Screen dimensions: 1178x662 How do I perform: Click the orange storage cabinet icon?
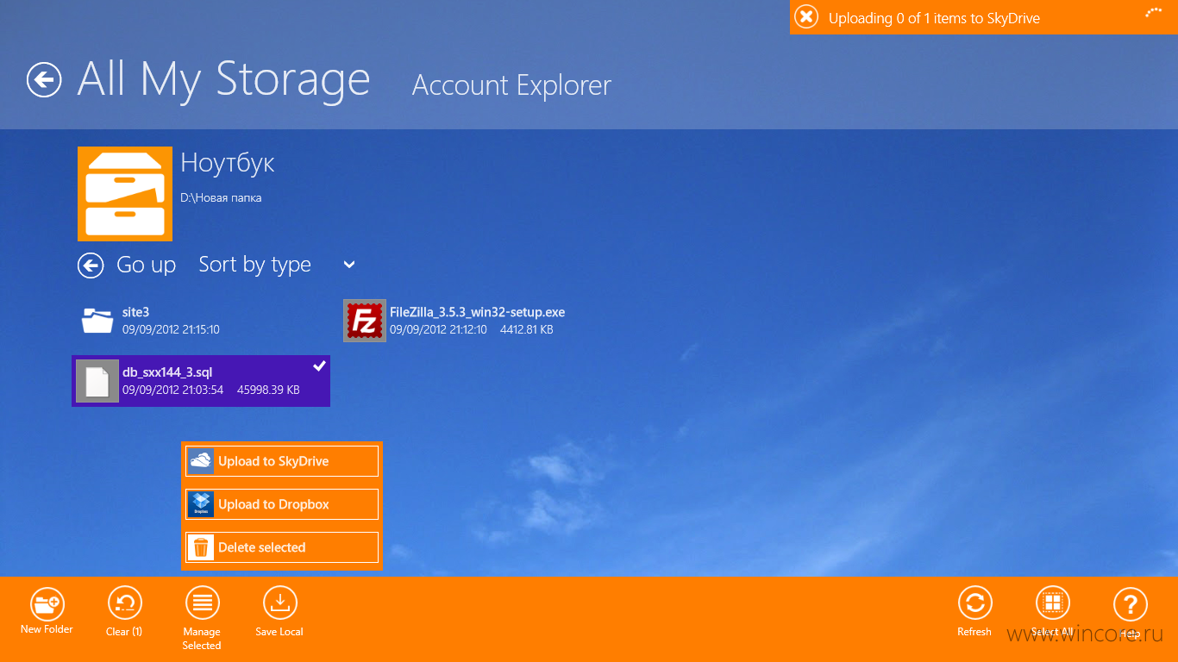(125, 194)
